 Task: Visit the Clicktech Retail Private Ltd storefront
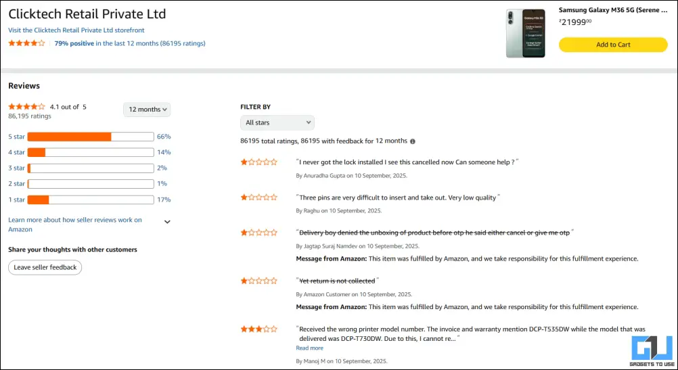[76, 30]
